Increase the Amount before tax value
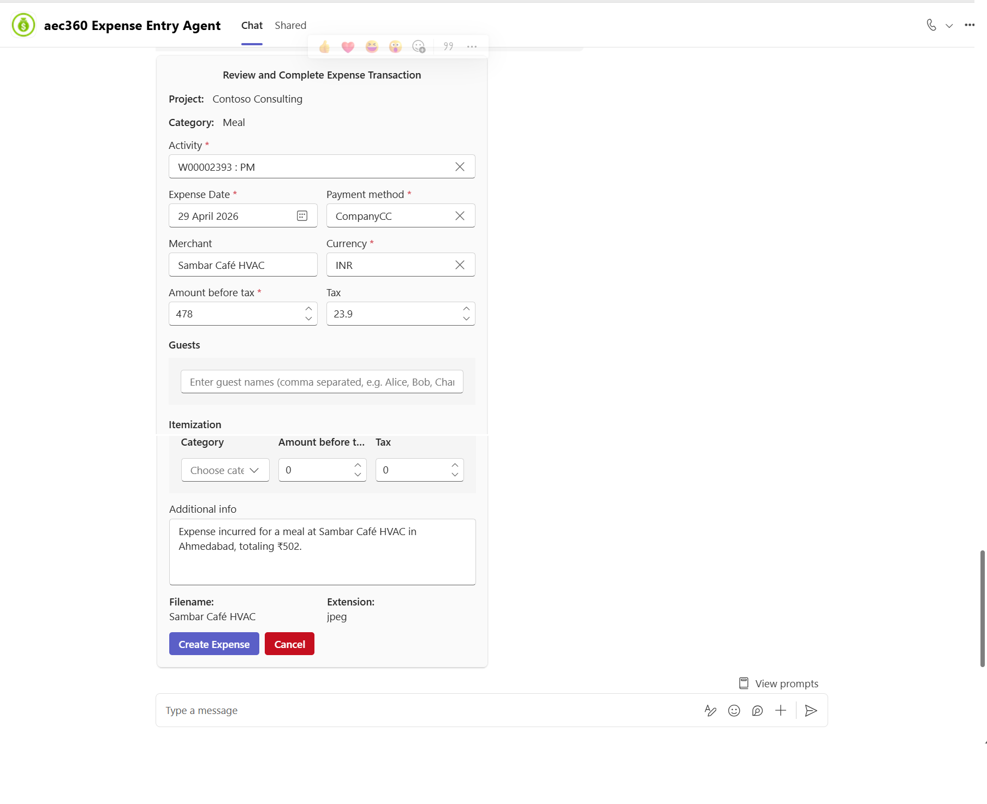Image resolution: width=987 pixels, height=804 pixels. pos(308,309)
